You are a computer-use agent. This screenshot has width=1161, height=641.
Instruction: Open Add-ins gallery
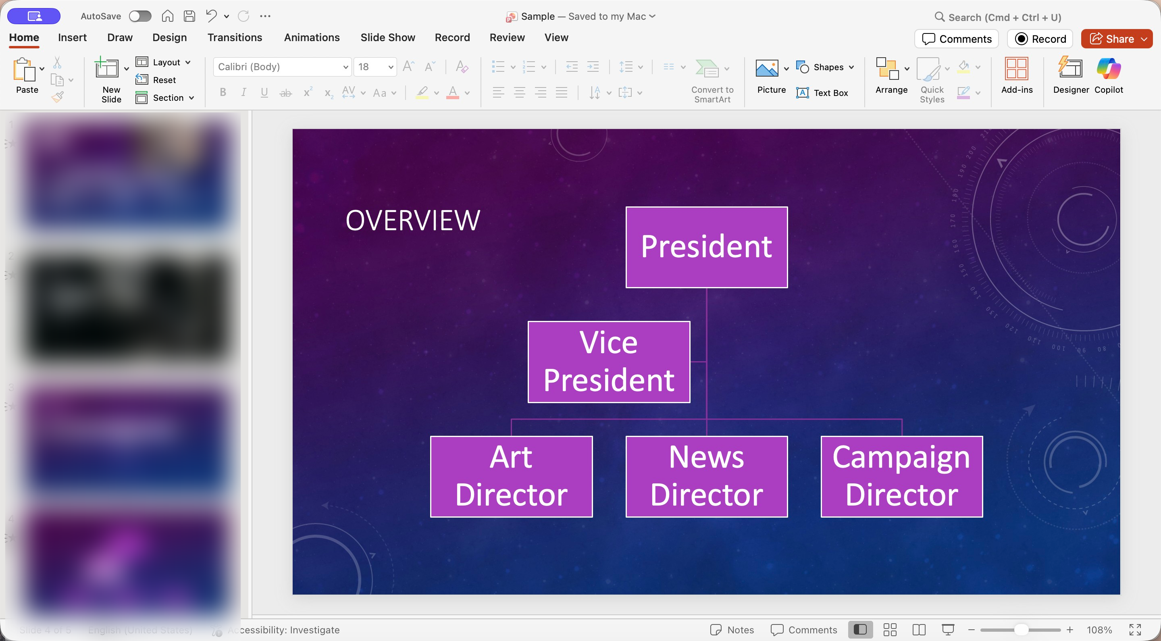[1016, 75]
